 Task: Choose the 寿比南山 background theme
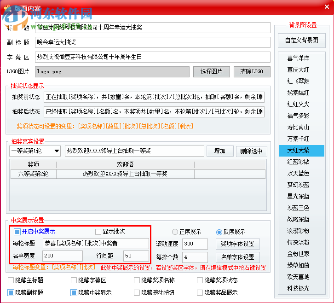(302, 127)
